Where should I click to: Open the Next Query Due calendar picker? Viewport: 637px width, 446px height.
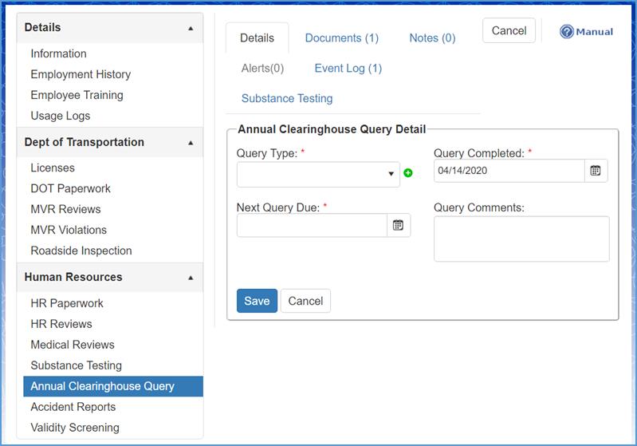tap(398, 226)
